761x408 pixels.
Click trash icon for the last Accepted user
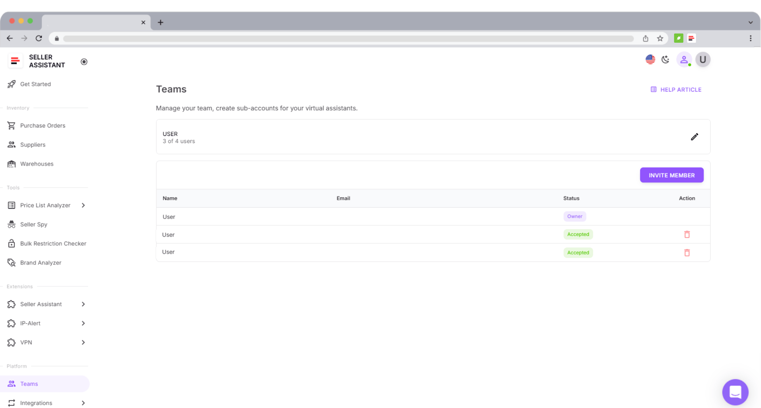687,253
